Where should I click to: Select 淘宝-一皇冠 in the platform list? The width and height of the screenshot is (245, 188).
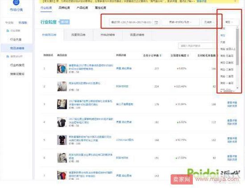227,83
